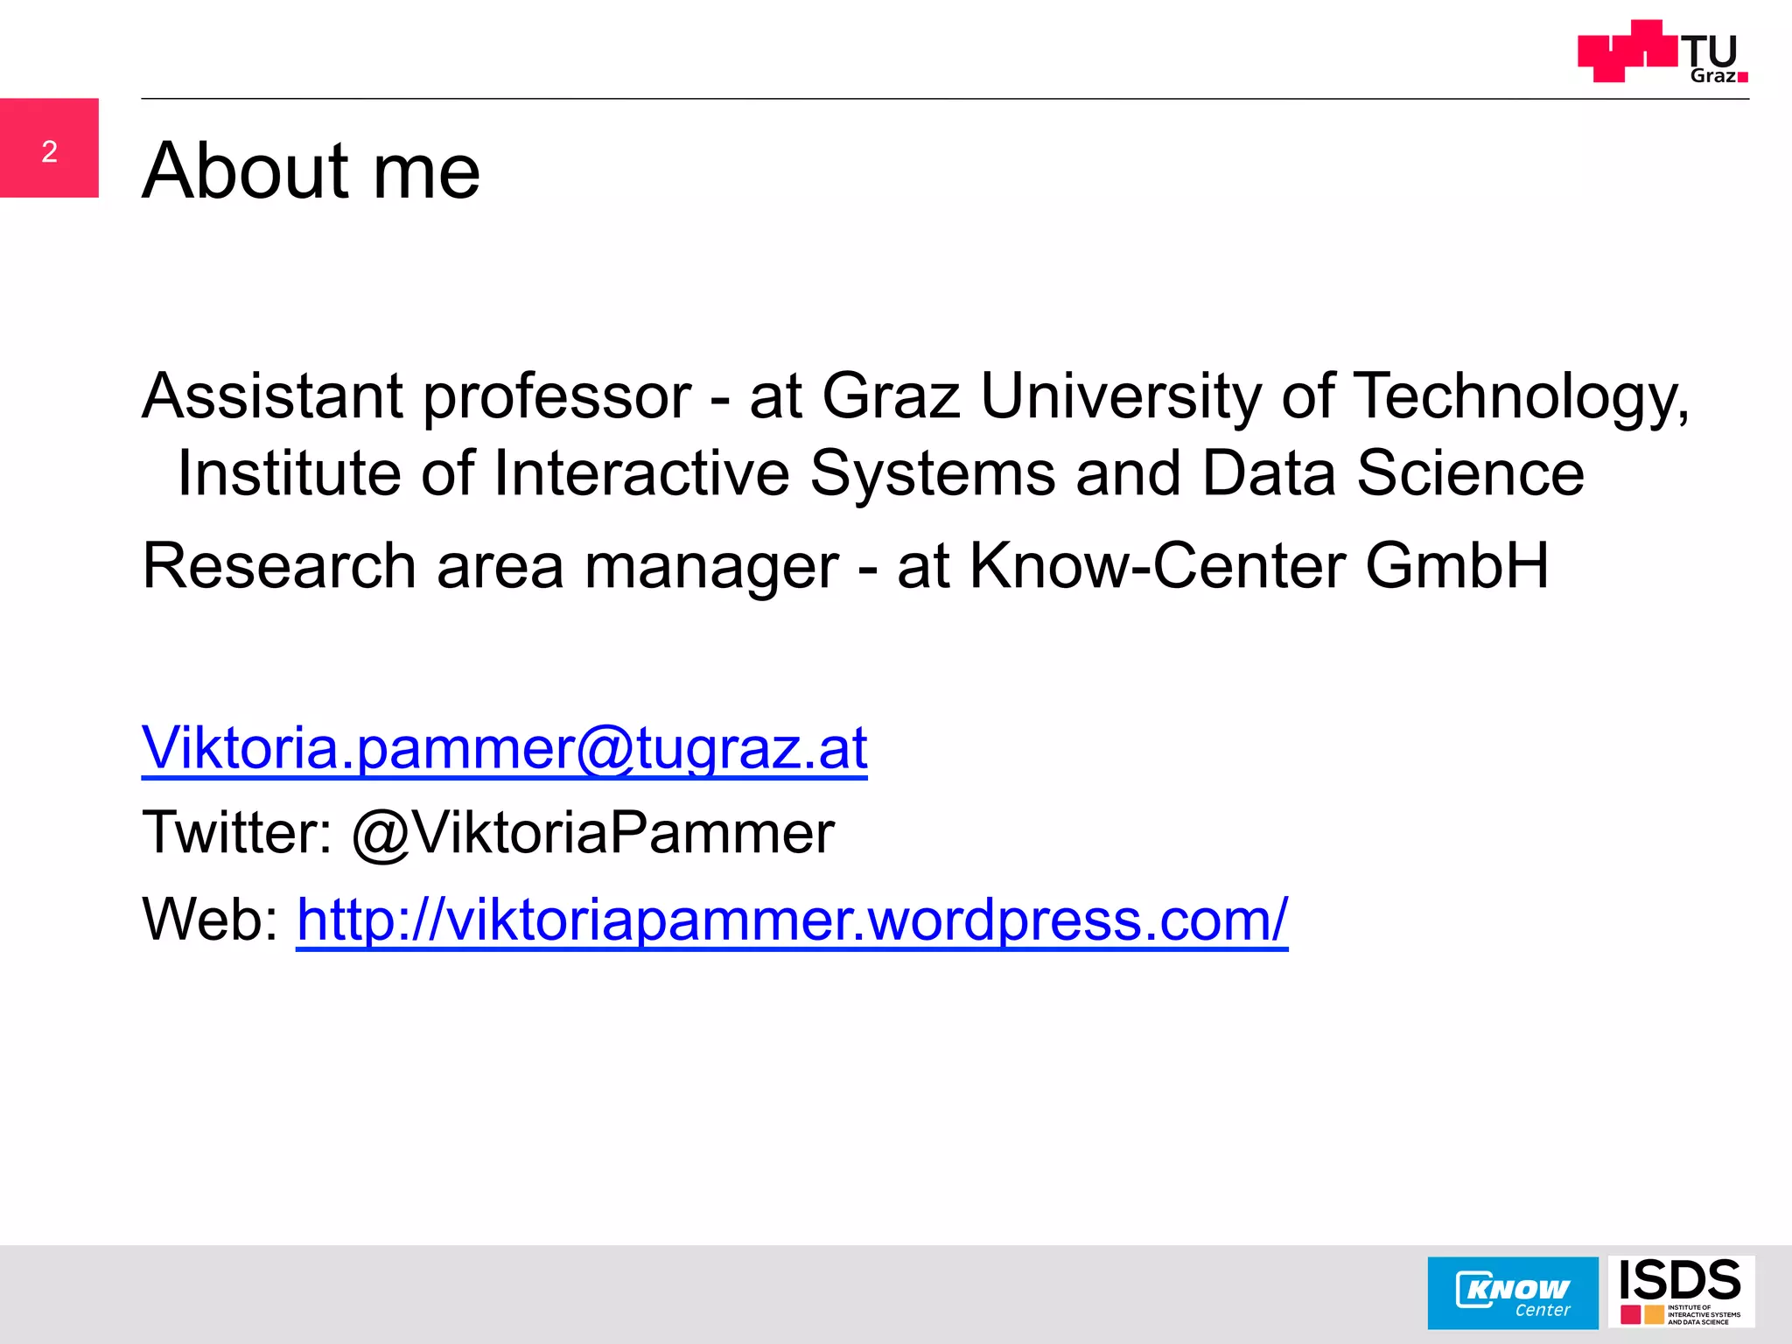Click the orange square in ISDS logo
The image size is (1792, 1344).
(x=1654, y=1314)
